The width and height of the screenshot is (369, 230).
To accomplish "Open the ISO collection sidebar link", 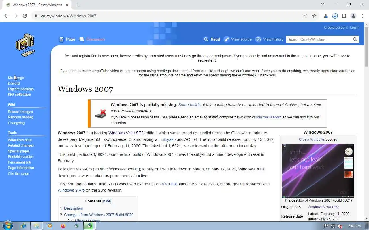I will point(19,95).
